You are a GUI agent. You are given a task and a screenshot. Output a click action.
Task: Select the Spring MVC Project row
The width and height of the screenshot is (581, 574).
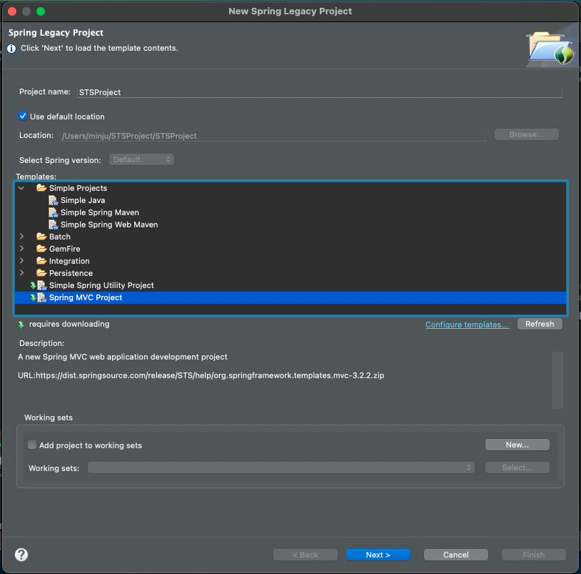click(x=290, y=297)
